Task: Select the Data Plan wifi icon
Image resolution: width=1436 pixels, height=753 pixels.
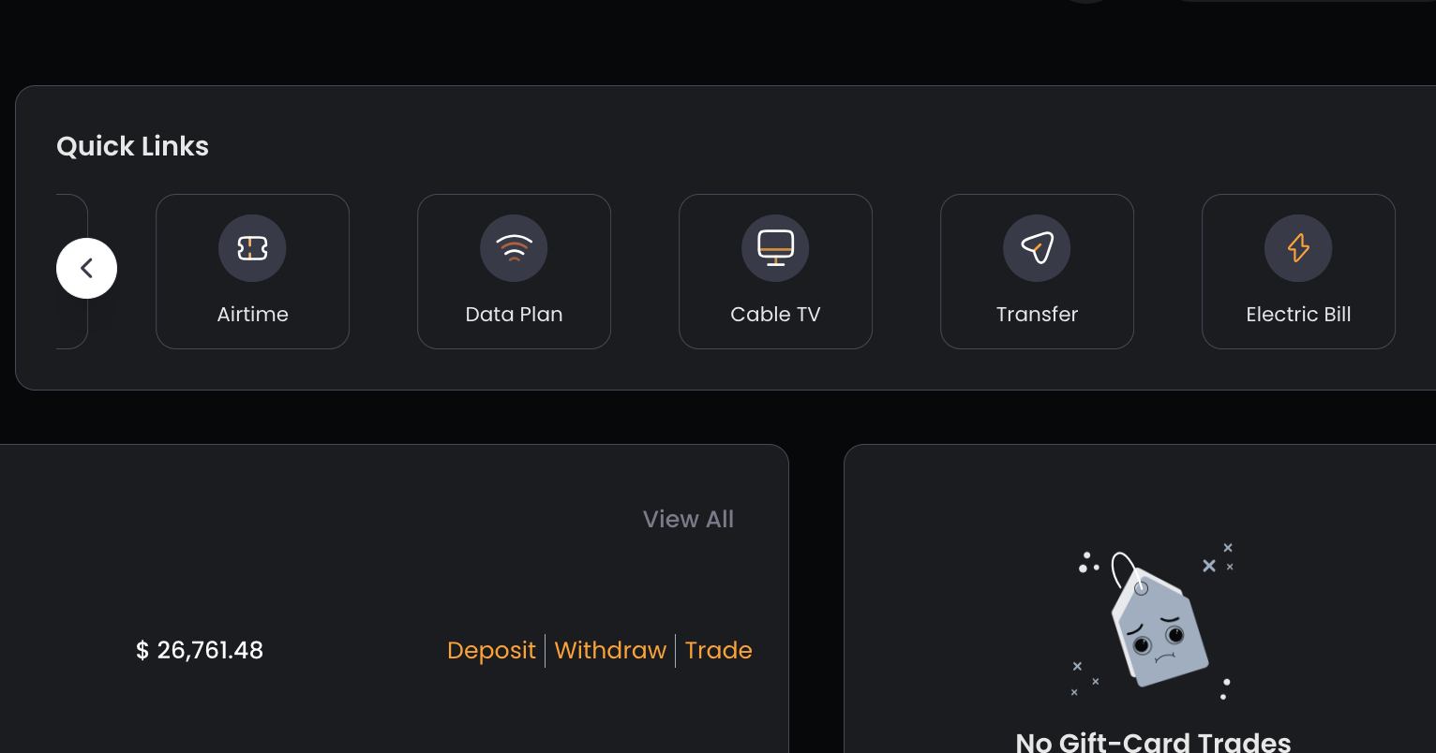Action: (514, 248)
